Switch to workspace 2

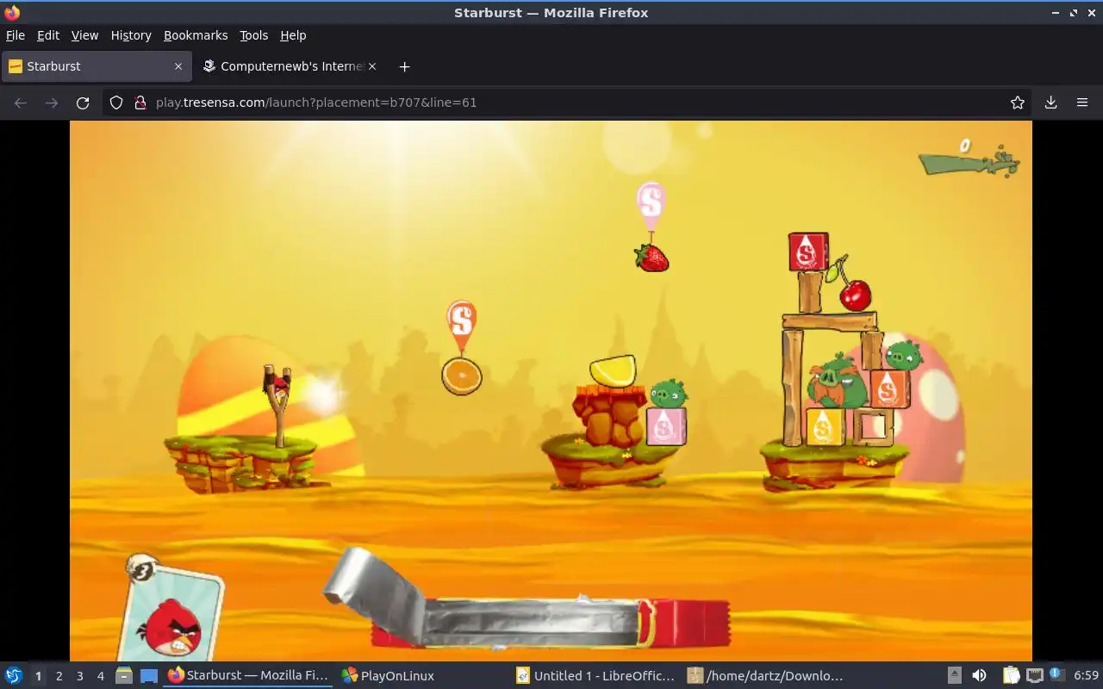tap(59, 676)
